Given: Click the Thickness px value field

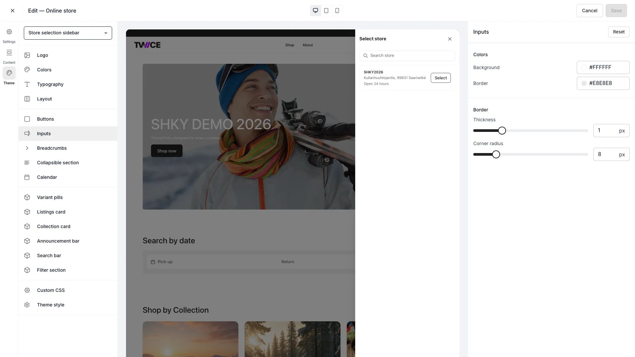Looking at the screenshot, I should point(611,131).
